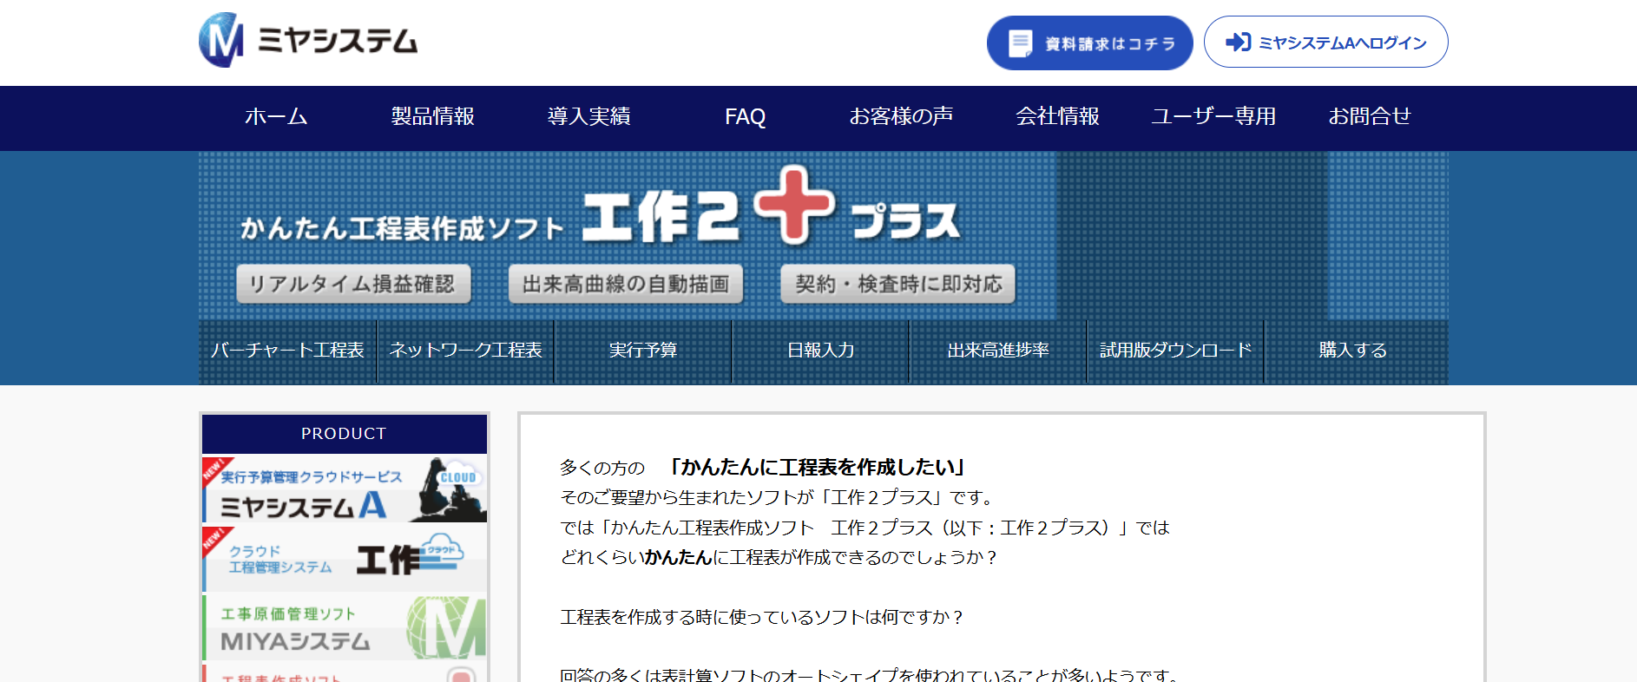Click the cloud icon on 工作 banner
Viewport: 1637px width, 682px height.
[x=441, y=552]
